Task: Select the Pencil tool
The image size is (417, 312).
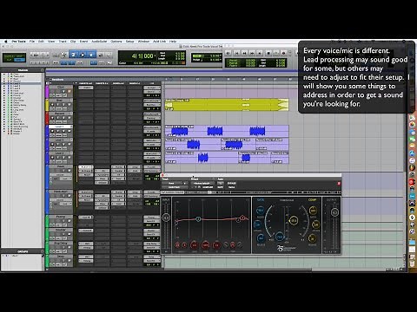Action: [x=109, y=55]
